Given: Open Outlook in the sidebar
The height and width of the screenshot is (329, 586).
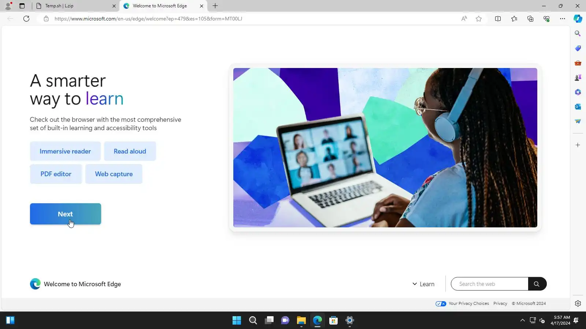Looking at the screenshot, I should pyautogui.click(x=578, y=107).
